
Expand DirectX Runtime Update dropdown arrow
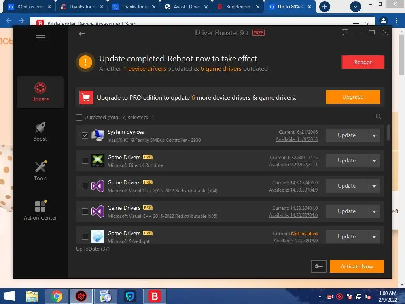tap(374, 161)
